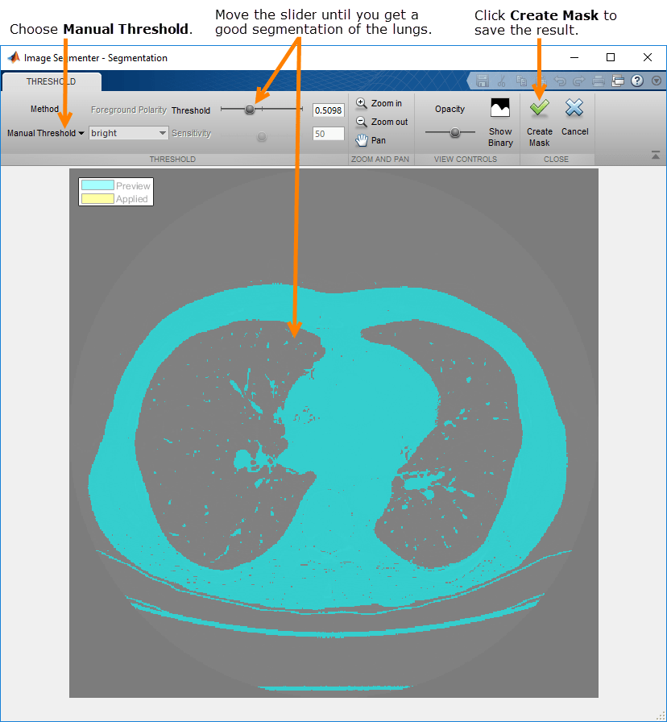The width and height of the screenshot is (667, 722).
Task: Click the Switch Windows icon
Action: [x=618, y=81]
